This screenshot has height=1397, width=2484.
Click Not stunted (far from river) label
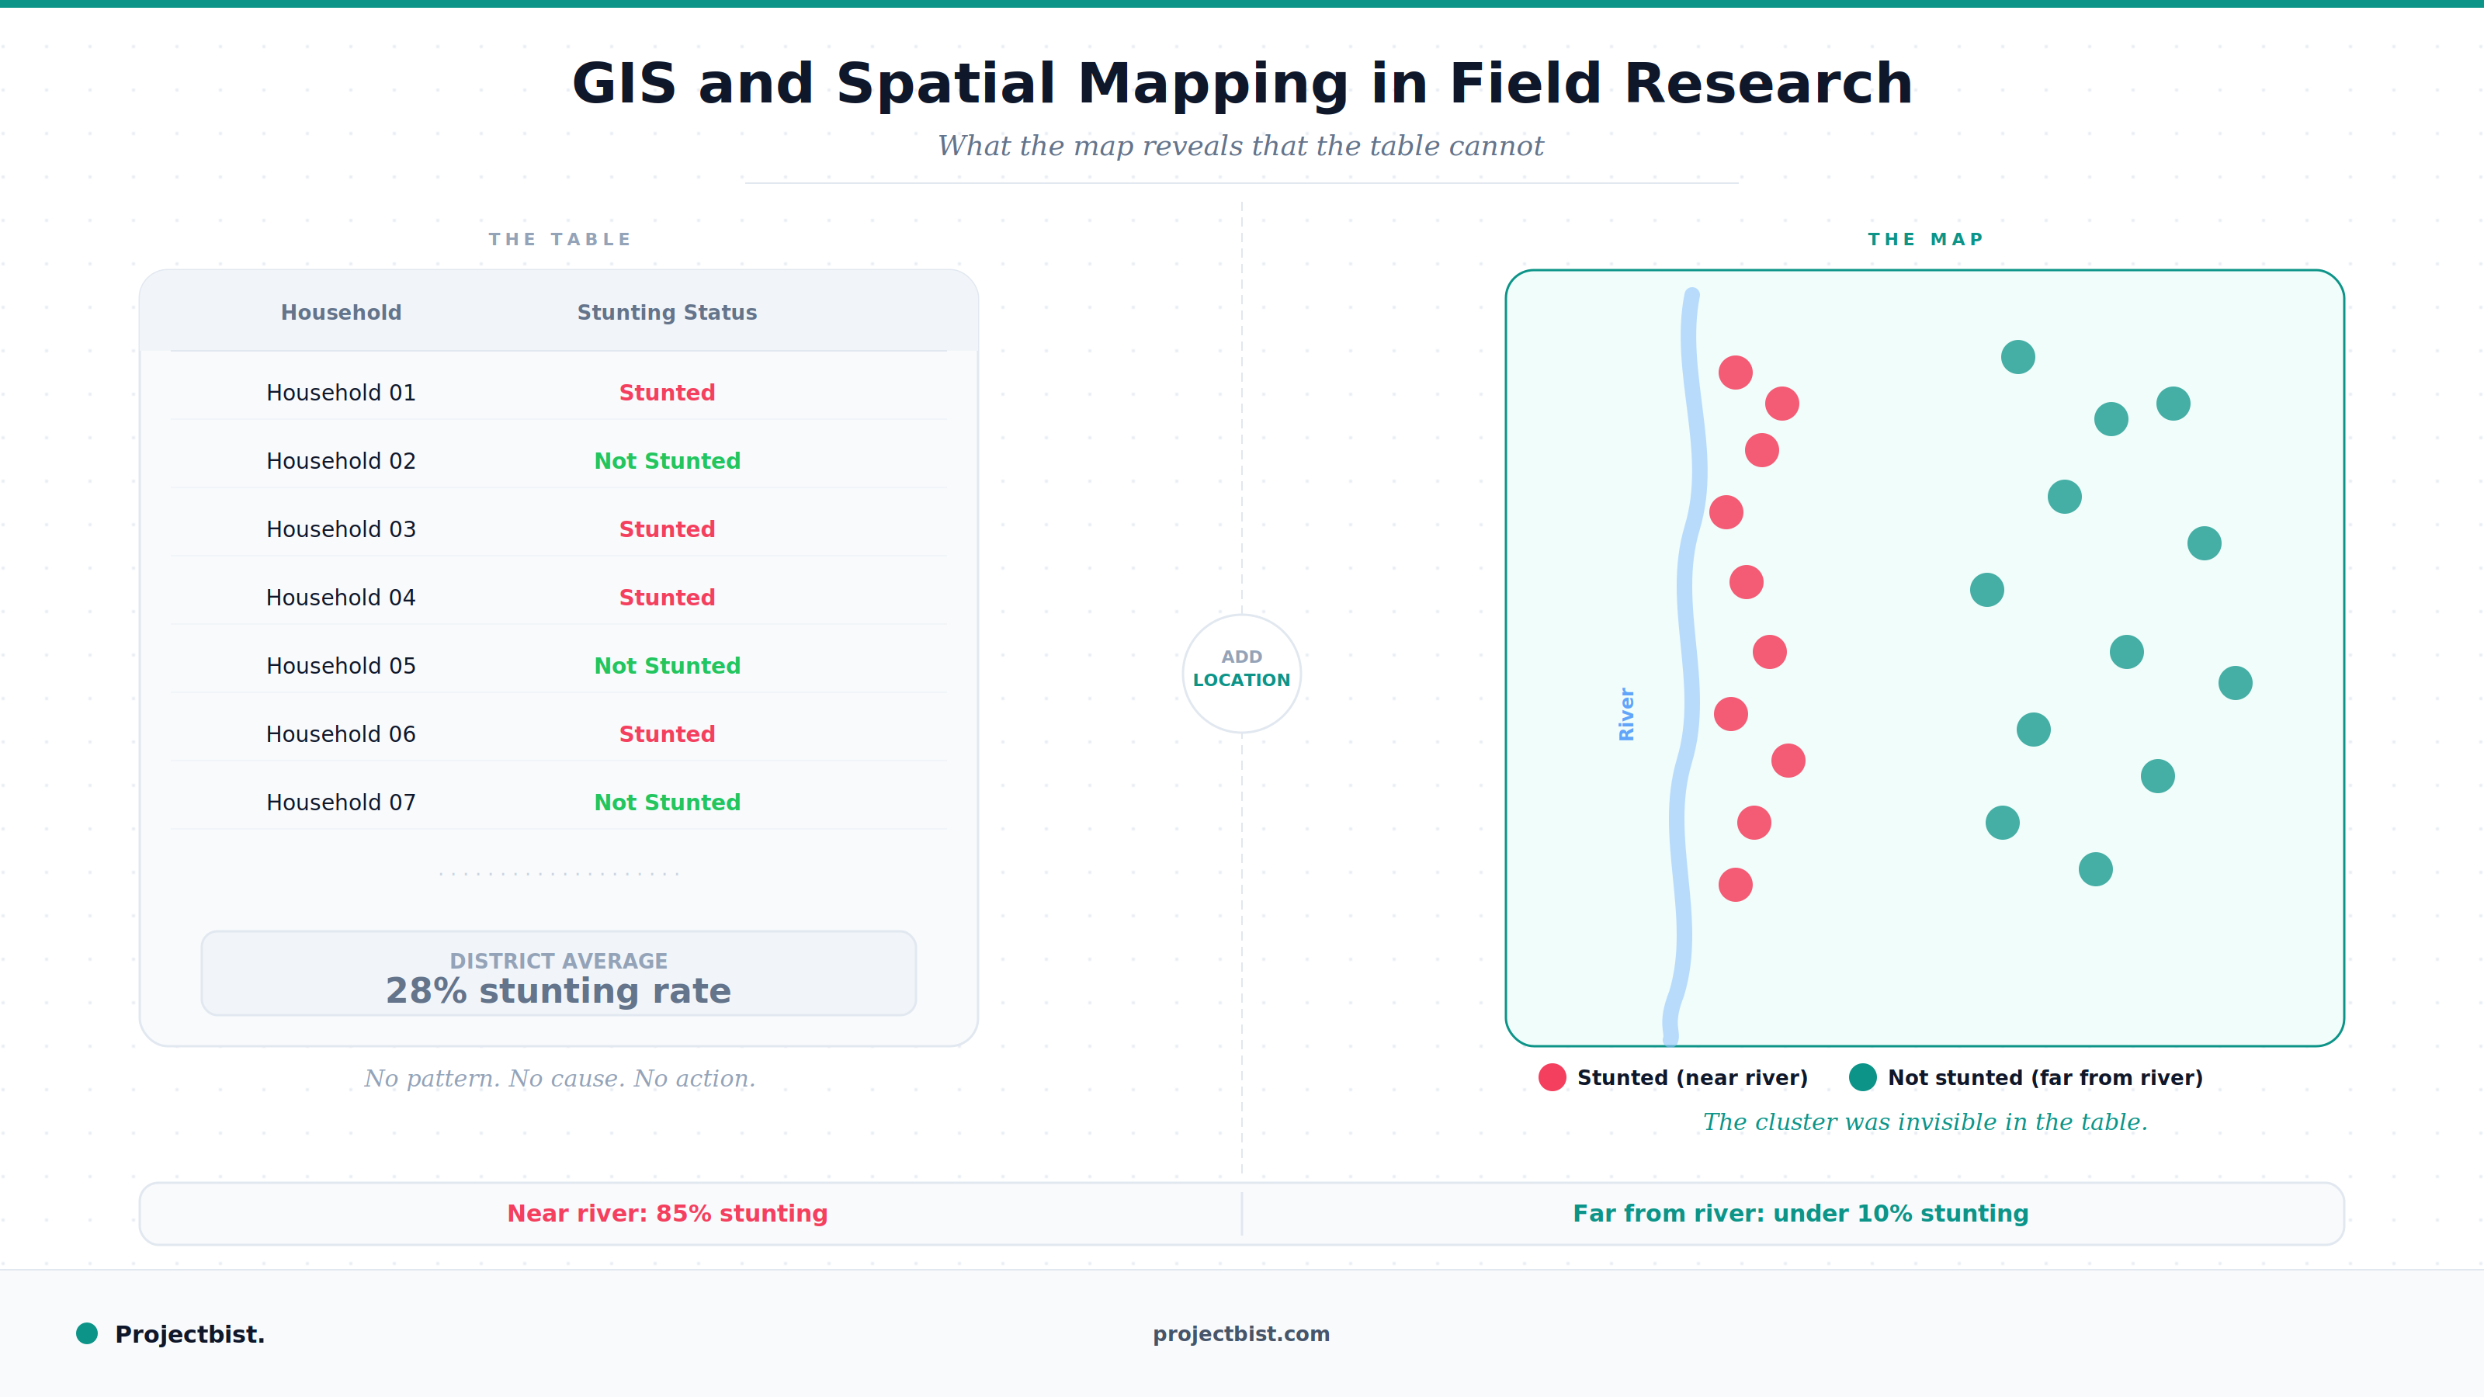tap(2045, 1078)
